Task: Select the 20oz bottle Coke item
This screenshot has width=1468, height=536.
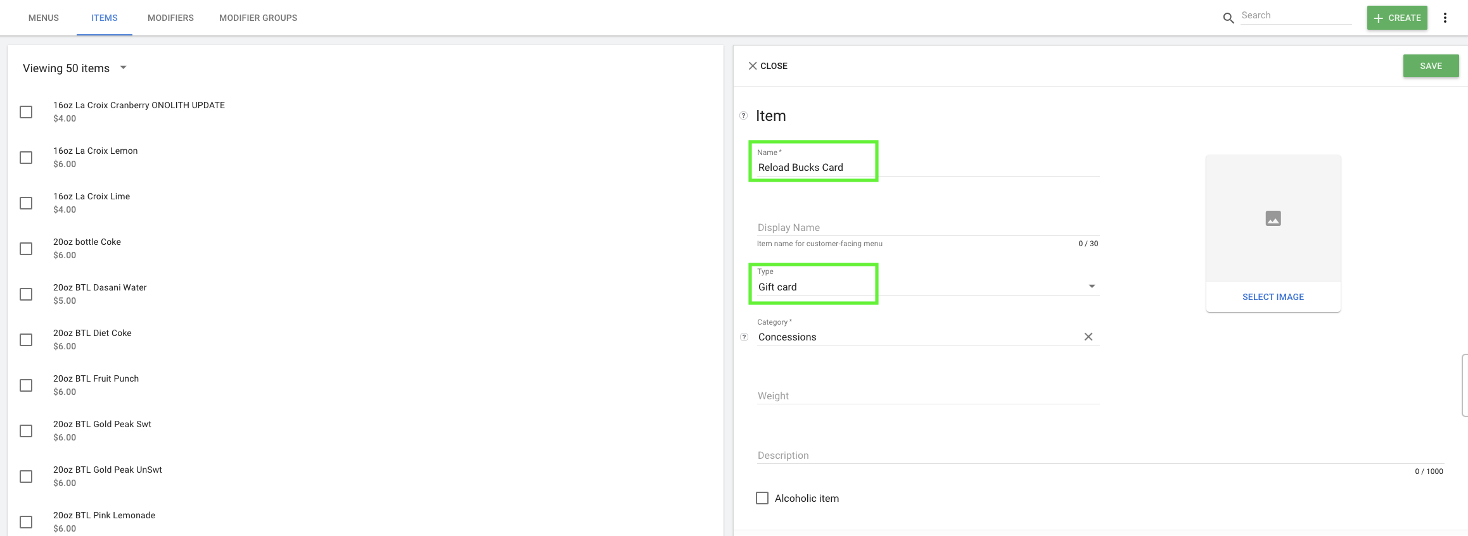Action: [87, 249]
